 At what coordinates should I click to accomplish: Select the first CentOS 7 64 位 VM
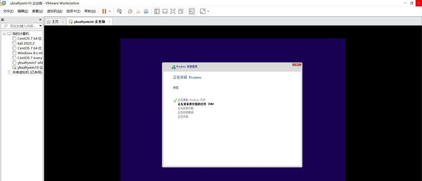coord(29,38)
